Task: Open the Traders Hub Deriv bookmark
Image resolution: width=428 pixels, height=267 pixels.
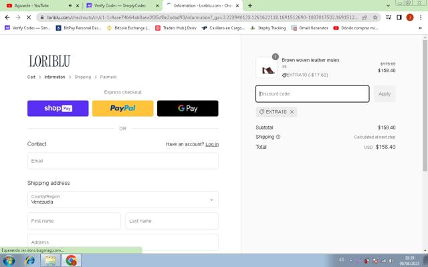Action: (176, 28)
